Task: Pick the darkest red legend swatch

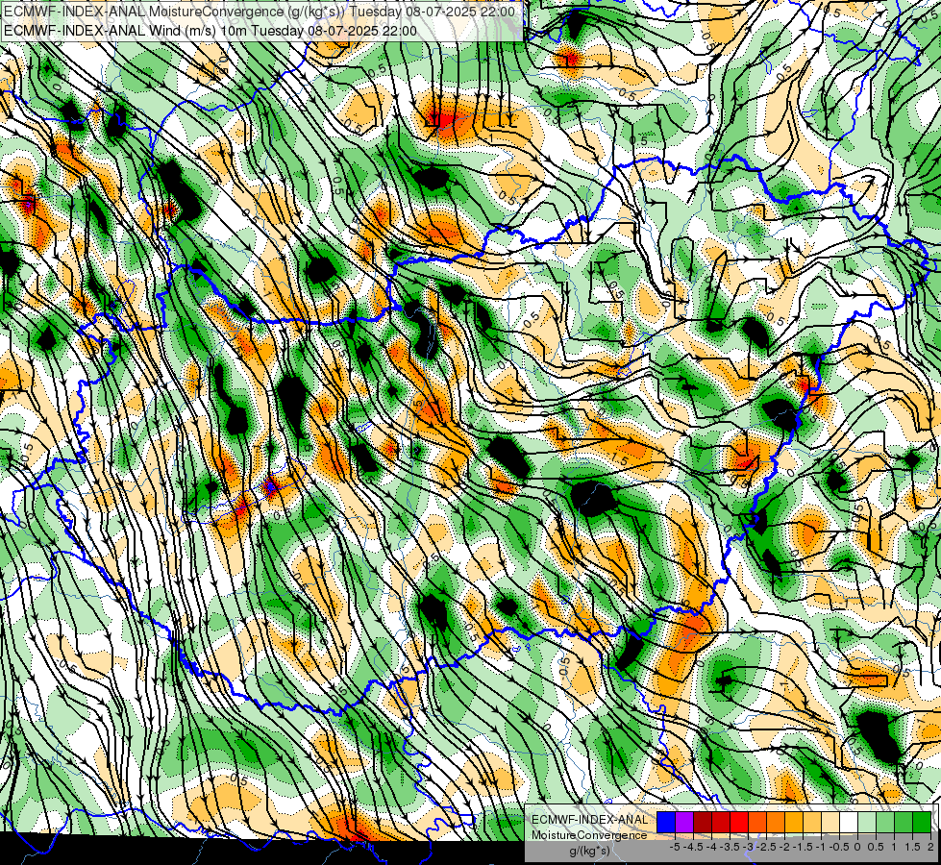Action: pyautogui.click(x=703, y=822)
